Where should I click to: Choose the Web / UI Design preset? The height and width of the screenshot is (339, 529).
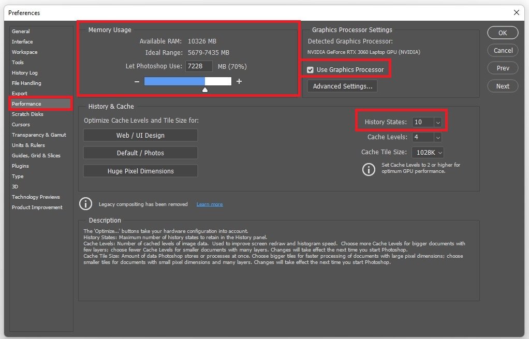click(140, 136)
